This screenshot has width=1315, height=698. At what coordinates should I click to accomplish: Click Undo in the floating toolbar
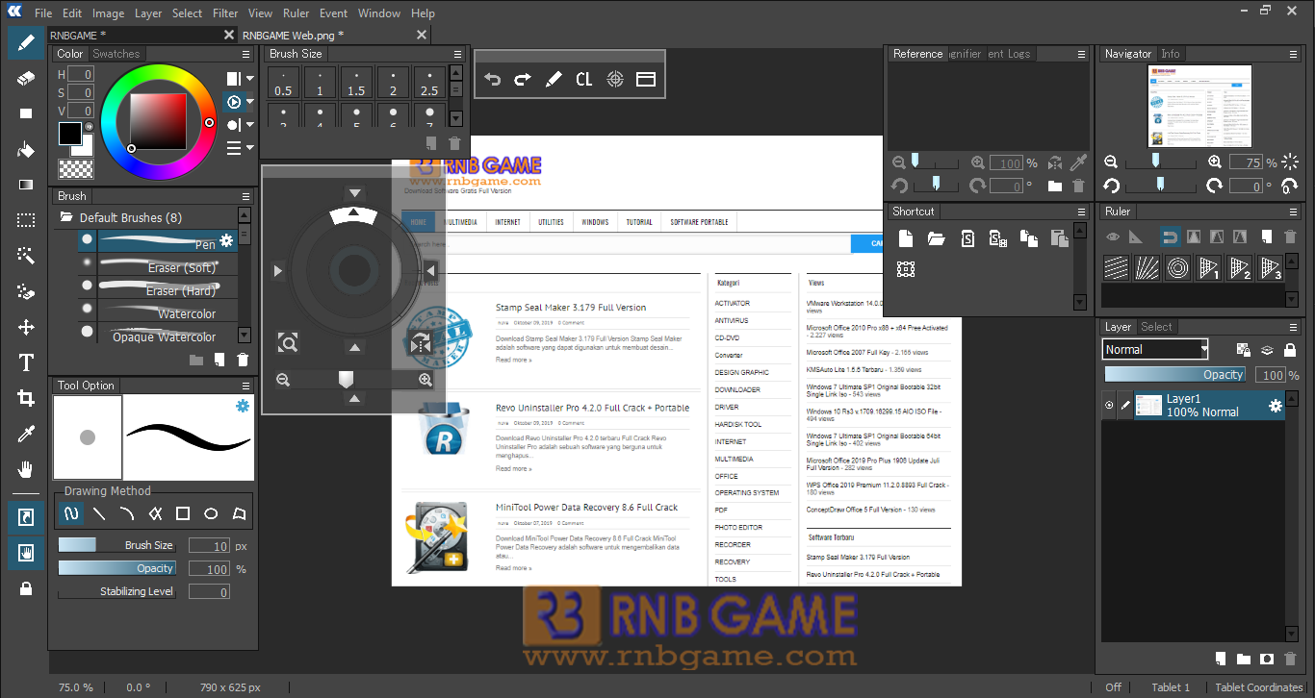[493, 79]
